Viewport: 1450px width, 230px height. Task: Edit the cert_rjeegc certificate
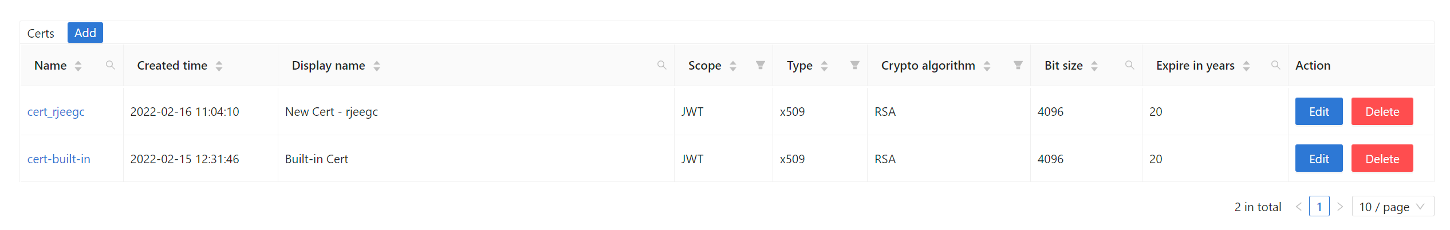point(1318,112)
